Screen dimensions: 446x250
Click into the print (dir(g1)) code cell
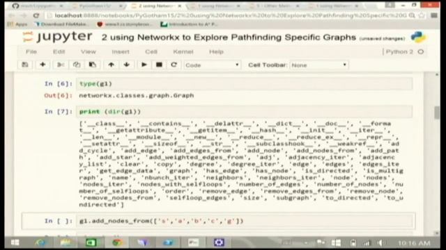244,112
